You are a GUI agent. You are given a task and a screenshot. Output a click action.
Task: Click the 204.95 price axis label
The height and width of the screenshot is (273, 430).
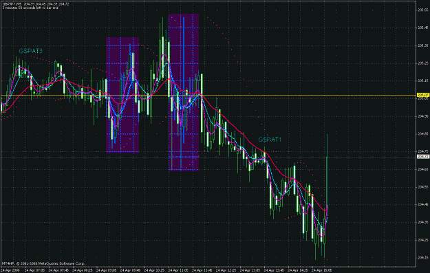coord(423,116)
